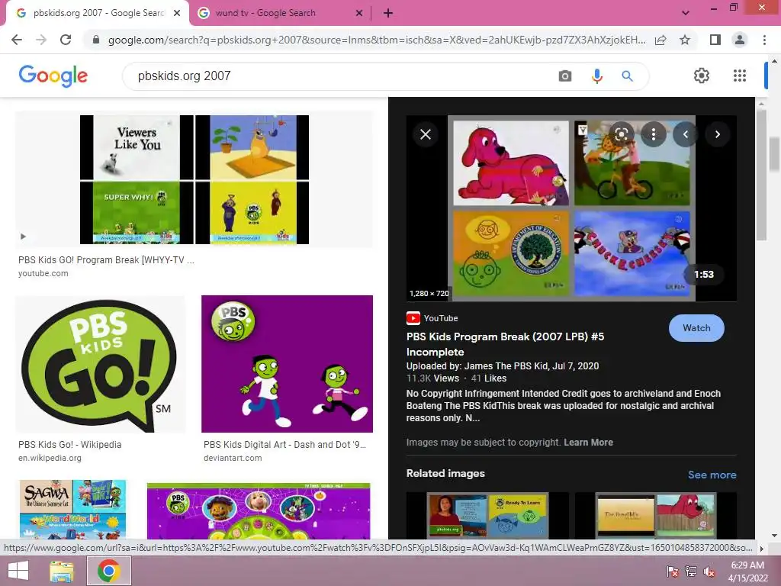Select Sagwa WordWorld thumbnail
781x586 pixels.
click(x=72, y=509)
